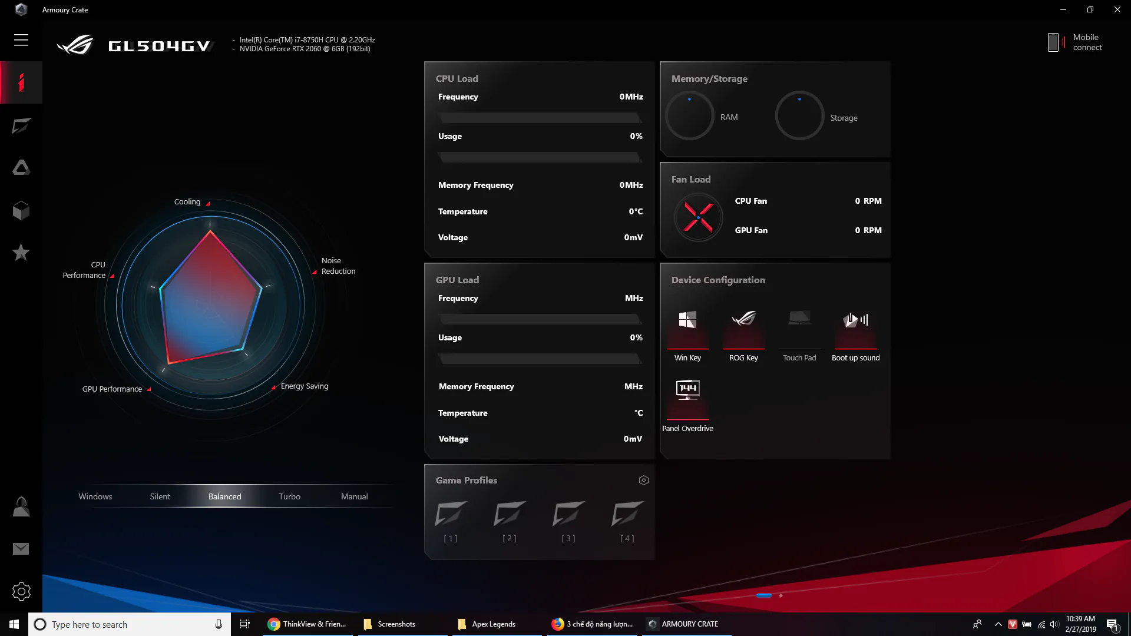Toggle the Win Key setting

687,336
